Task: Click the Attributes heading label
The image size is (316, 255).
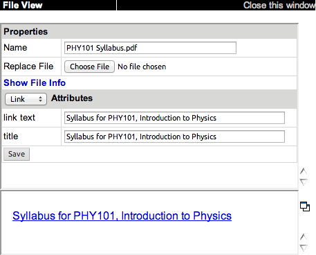Action: [72, 98]
